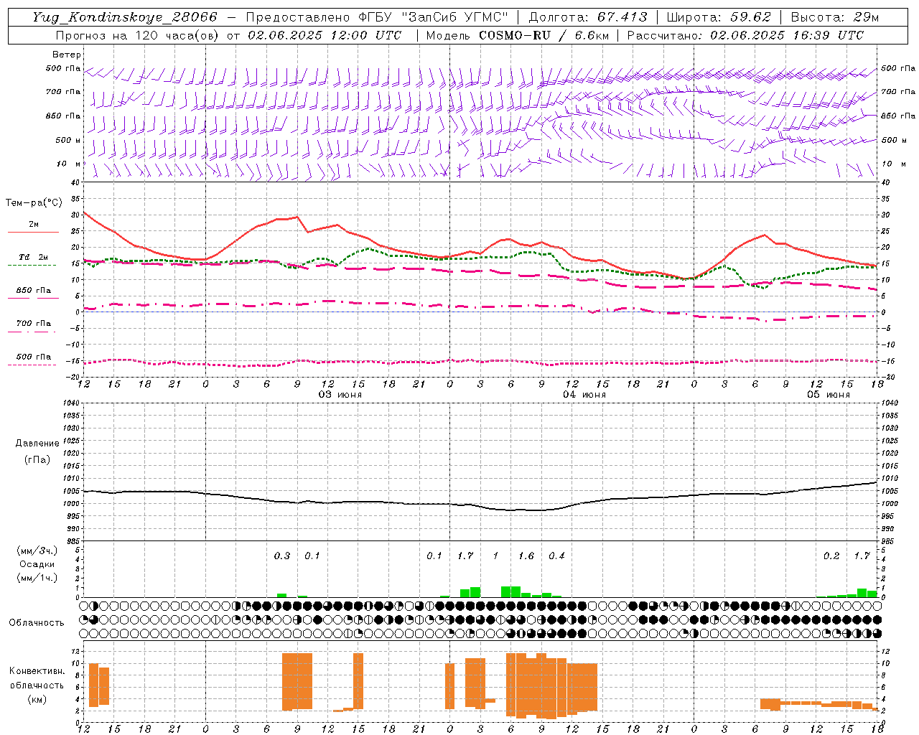Click the left 40 temperature axis label

coord(75,182)
